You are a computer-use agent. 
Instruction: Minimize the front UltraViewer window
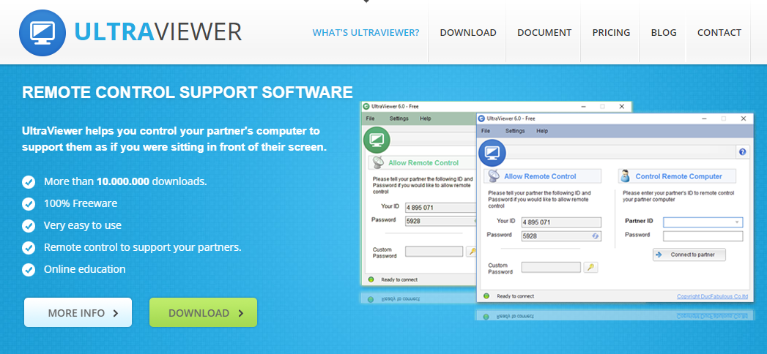703,118
